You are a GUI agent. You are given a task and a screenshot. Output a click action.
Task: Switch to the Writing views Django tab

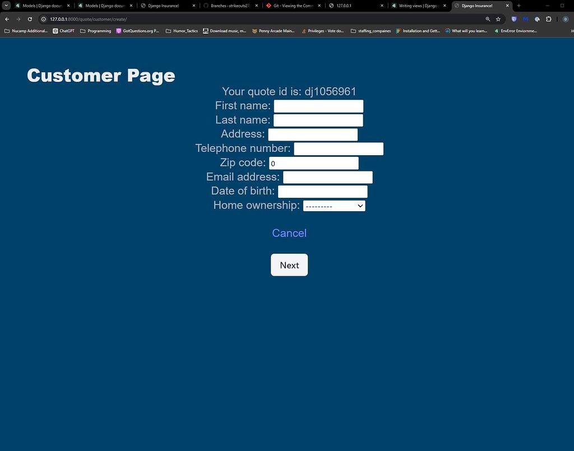418,6
